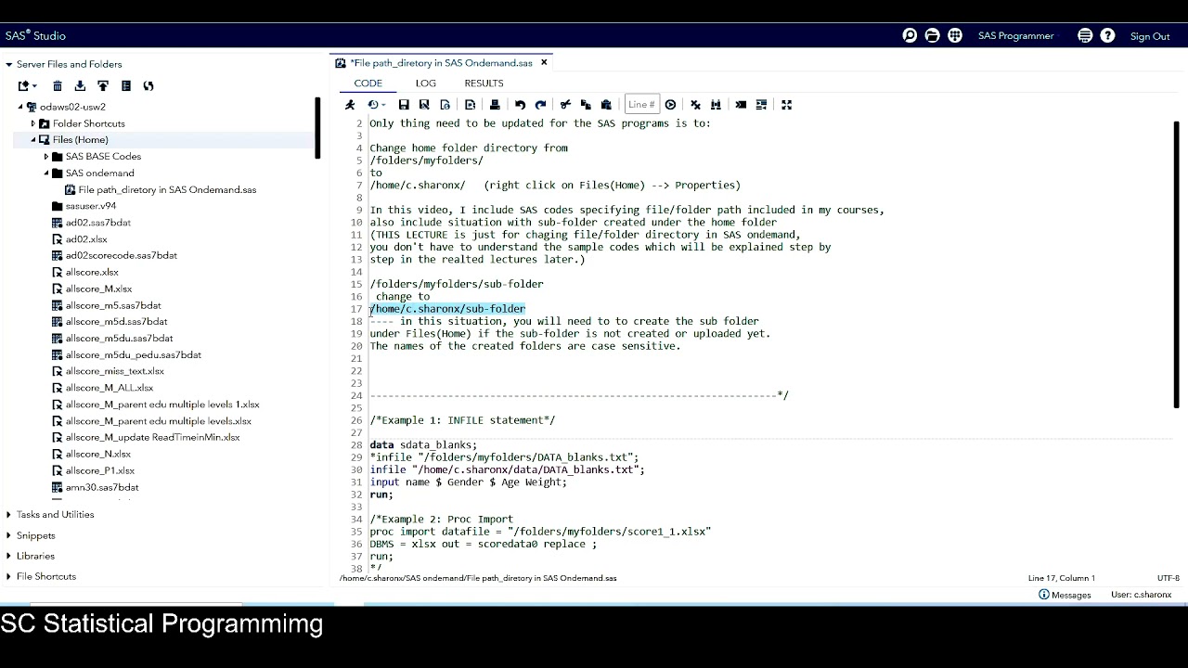Undo the last edit
The height and width of the screenshot is (668, 1188).
[x=520, y=105]
